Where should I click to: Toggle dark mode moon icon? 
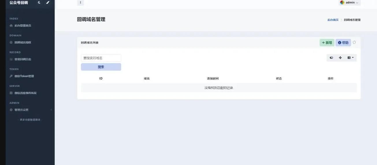39,3
